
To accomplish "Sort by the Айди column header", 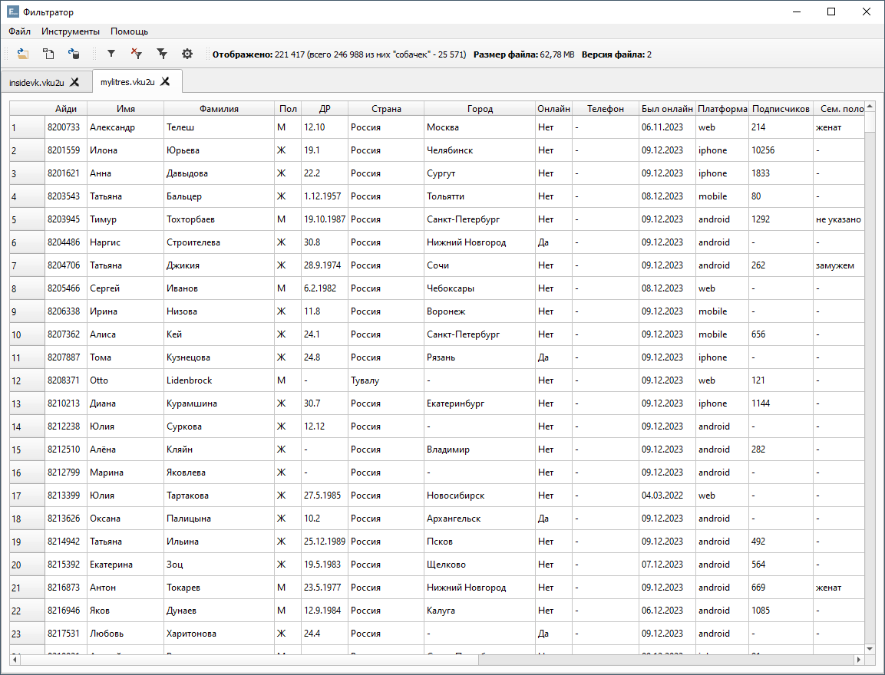I will tap(66, 109).
